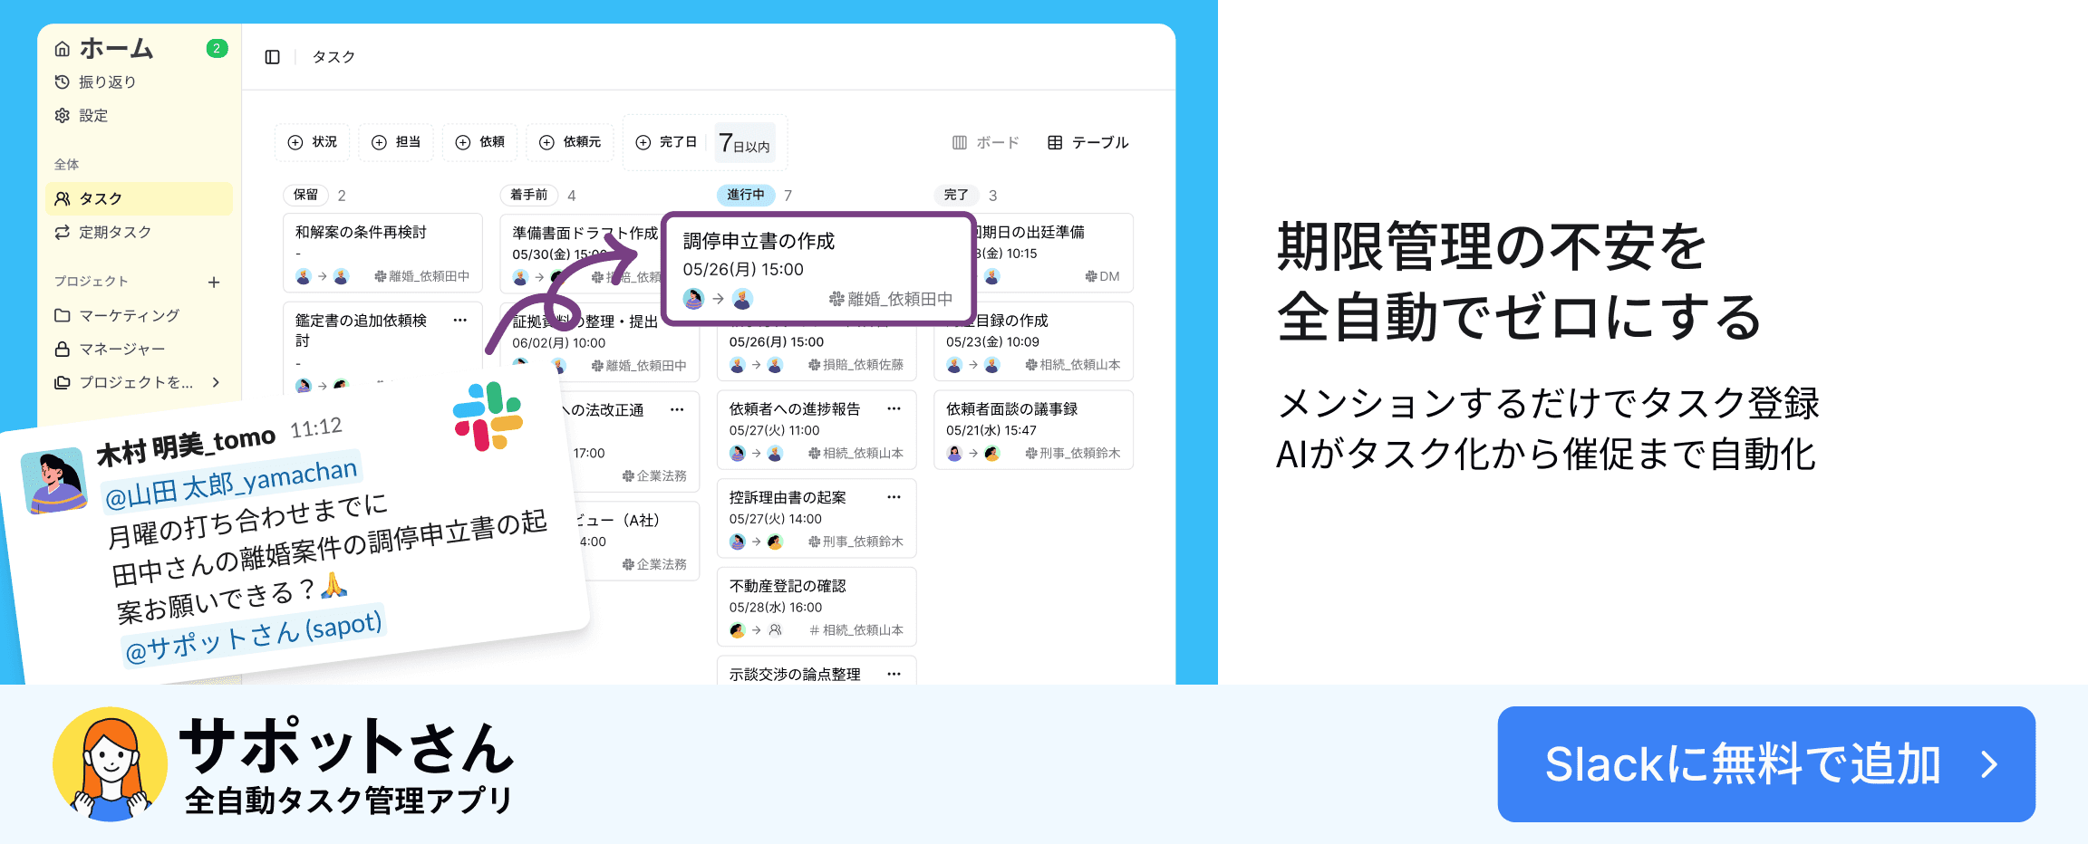Open 調停申立書の作成 task card
Screen dimensions: 2088x844
pos(818,268)
